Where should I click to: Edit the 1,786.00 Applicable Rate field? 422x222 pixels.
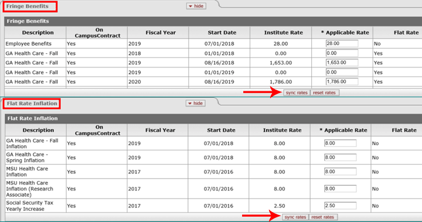click(x=342, y=82)
